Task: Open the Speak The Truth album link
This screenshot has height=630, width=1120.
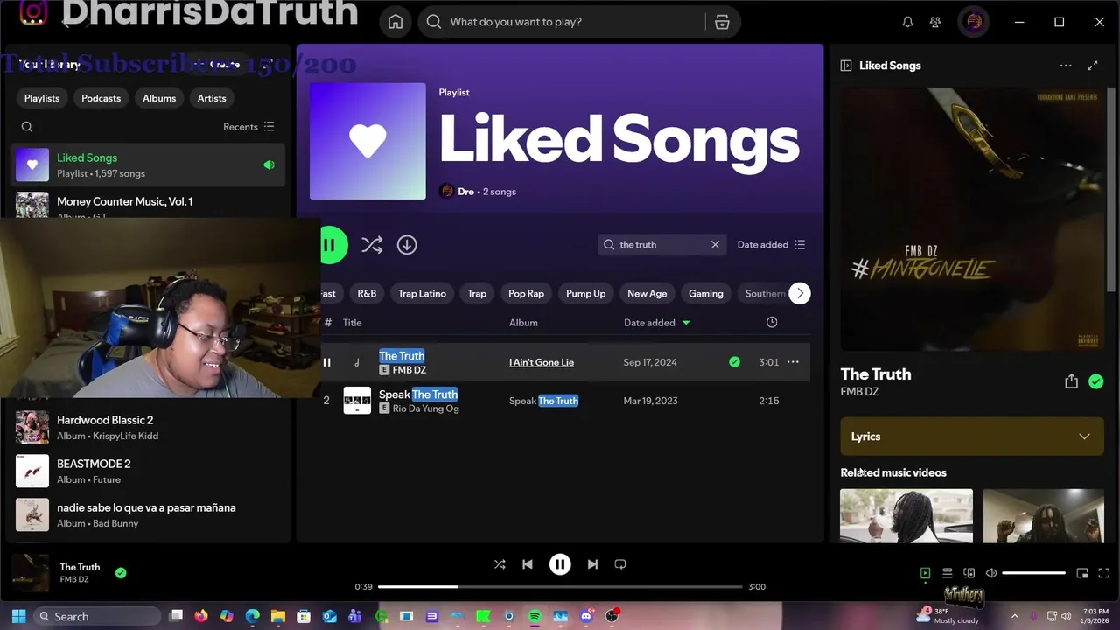Action: click(543, 401)
